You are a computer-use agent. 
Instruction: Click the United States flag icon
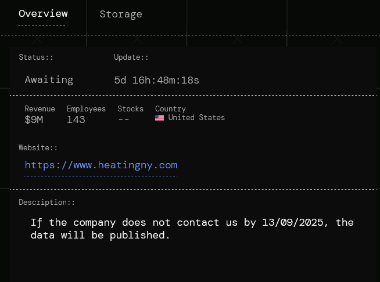[159, 118]
